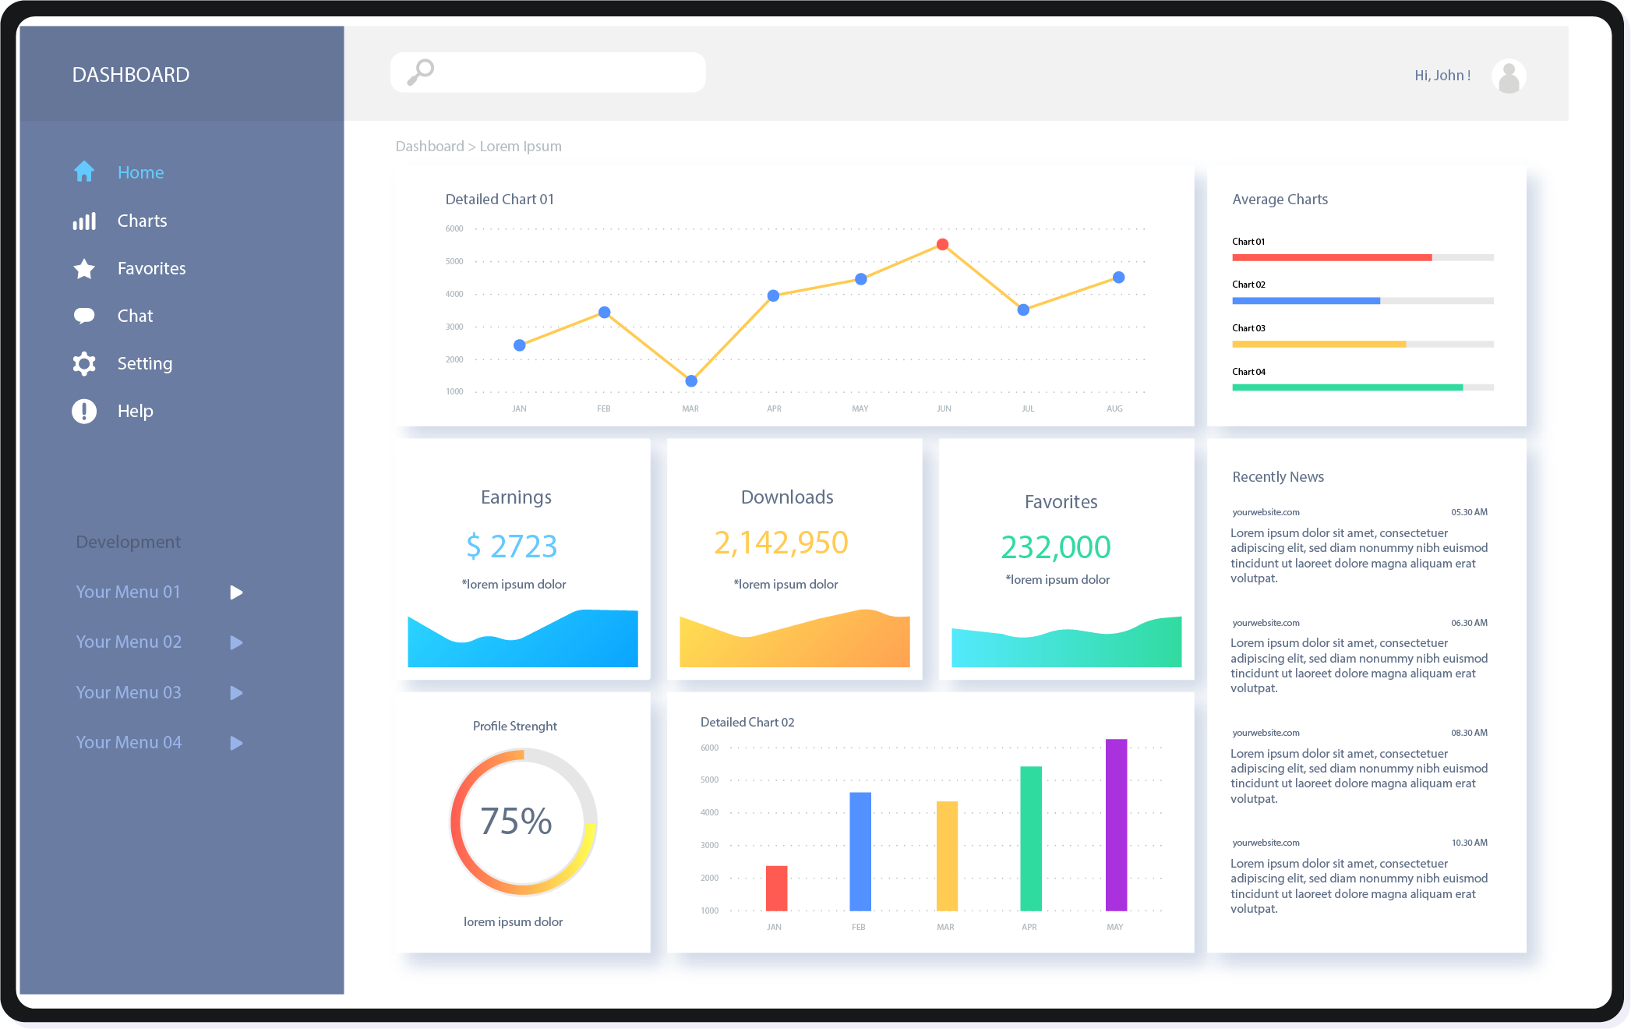Click the Hi, John! greeting

(x=1442, y=76)
